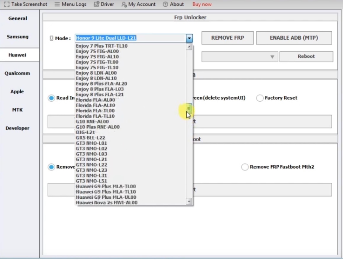Choose G10 RNE-AL00
Image resolution: width=343 pixels, height=269 pixels.
click(x=131, y=121)
